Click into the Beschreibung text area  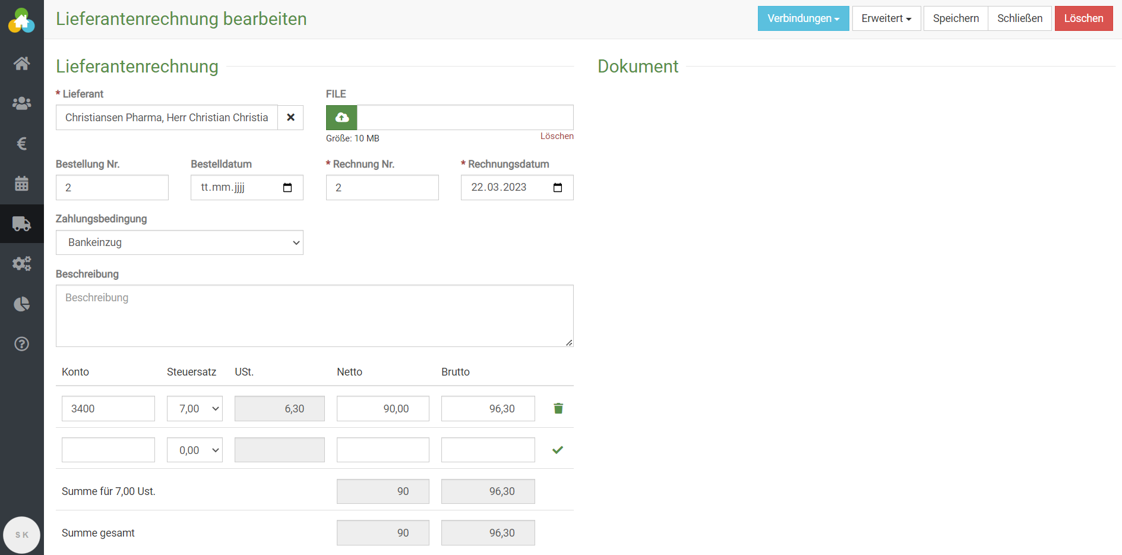pos(314,316)
